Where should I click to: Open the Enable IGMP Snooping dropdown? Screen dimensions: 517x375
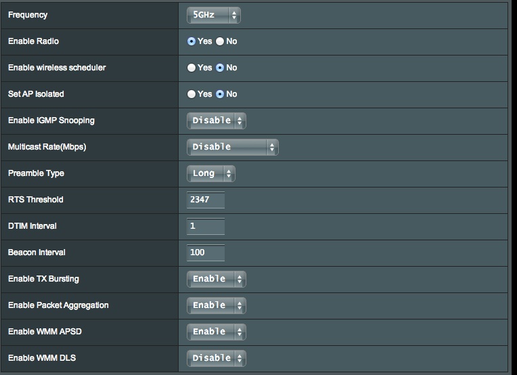click(x=215, y=120)
